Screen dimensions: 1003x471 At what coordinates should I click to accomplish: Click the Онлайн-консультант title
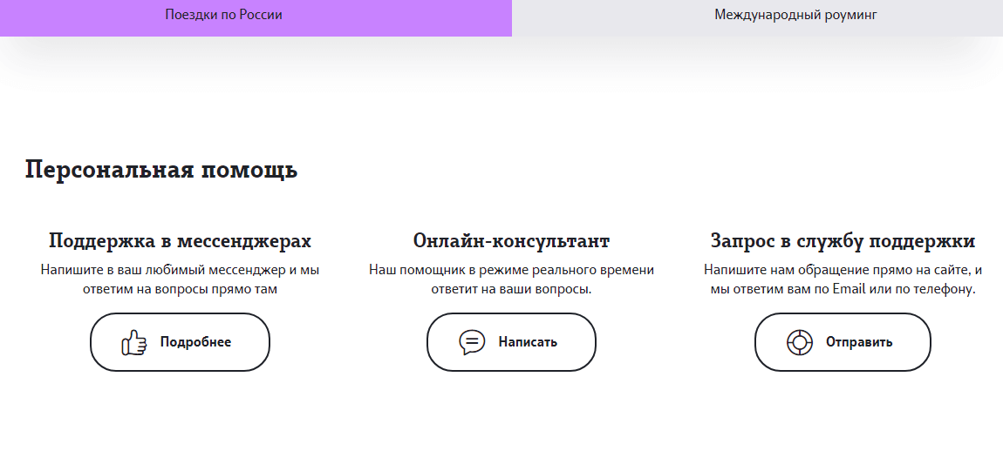point(511,241)
